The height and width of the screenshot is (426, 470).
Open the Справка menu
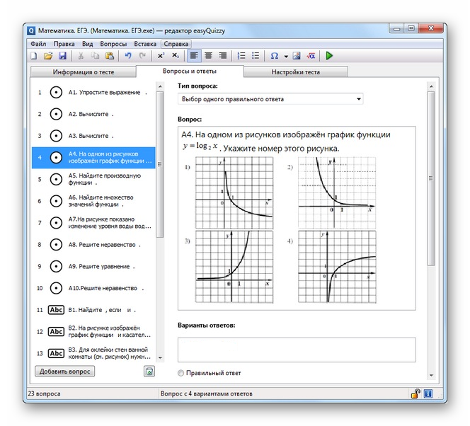[x=176, y=44]
